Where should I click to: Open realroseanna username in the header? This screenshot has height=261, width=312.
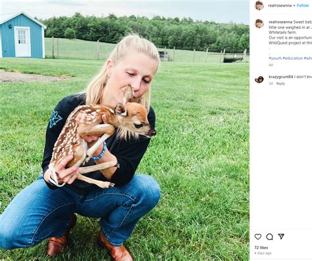(280, 5)
